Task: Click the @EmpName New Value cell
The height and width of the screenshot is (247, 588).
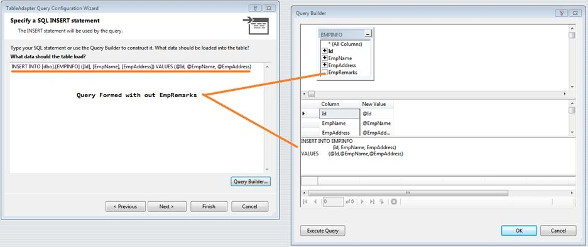Action: click(376, 123)
